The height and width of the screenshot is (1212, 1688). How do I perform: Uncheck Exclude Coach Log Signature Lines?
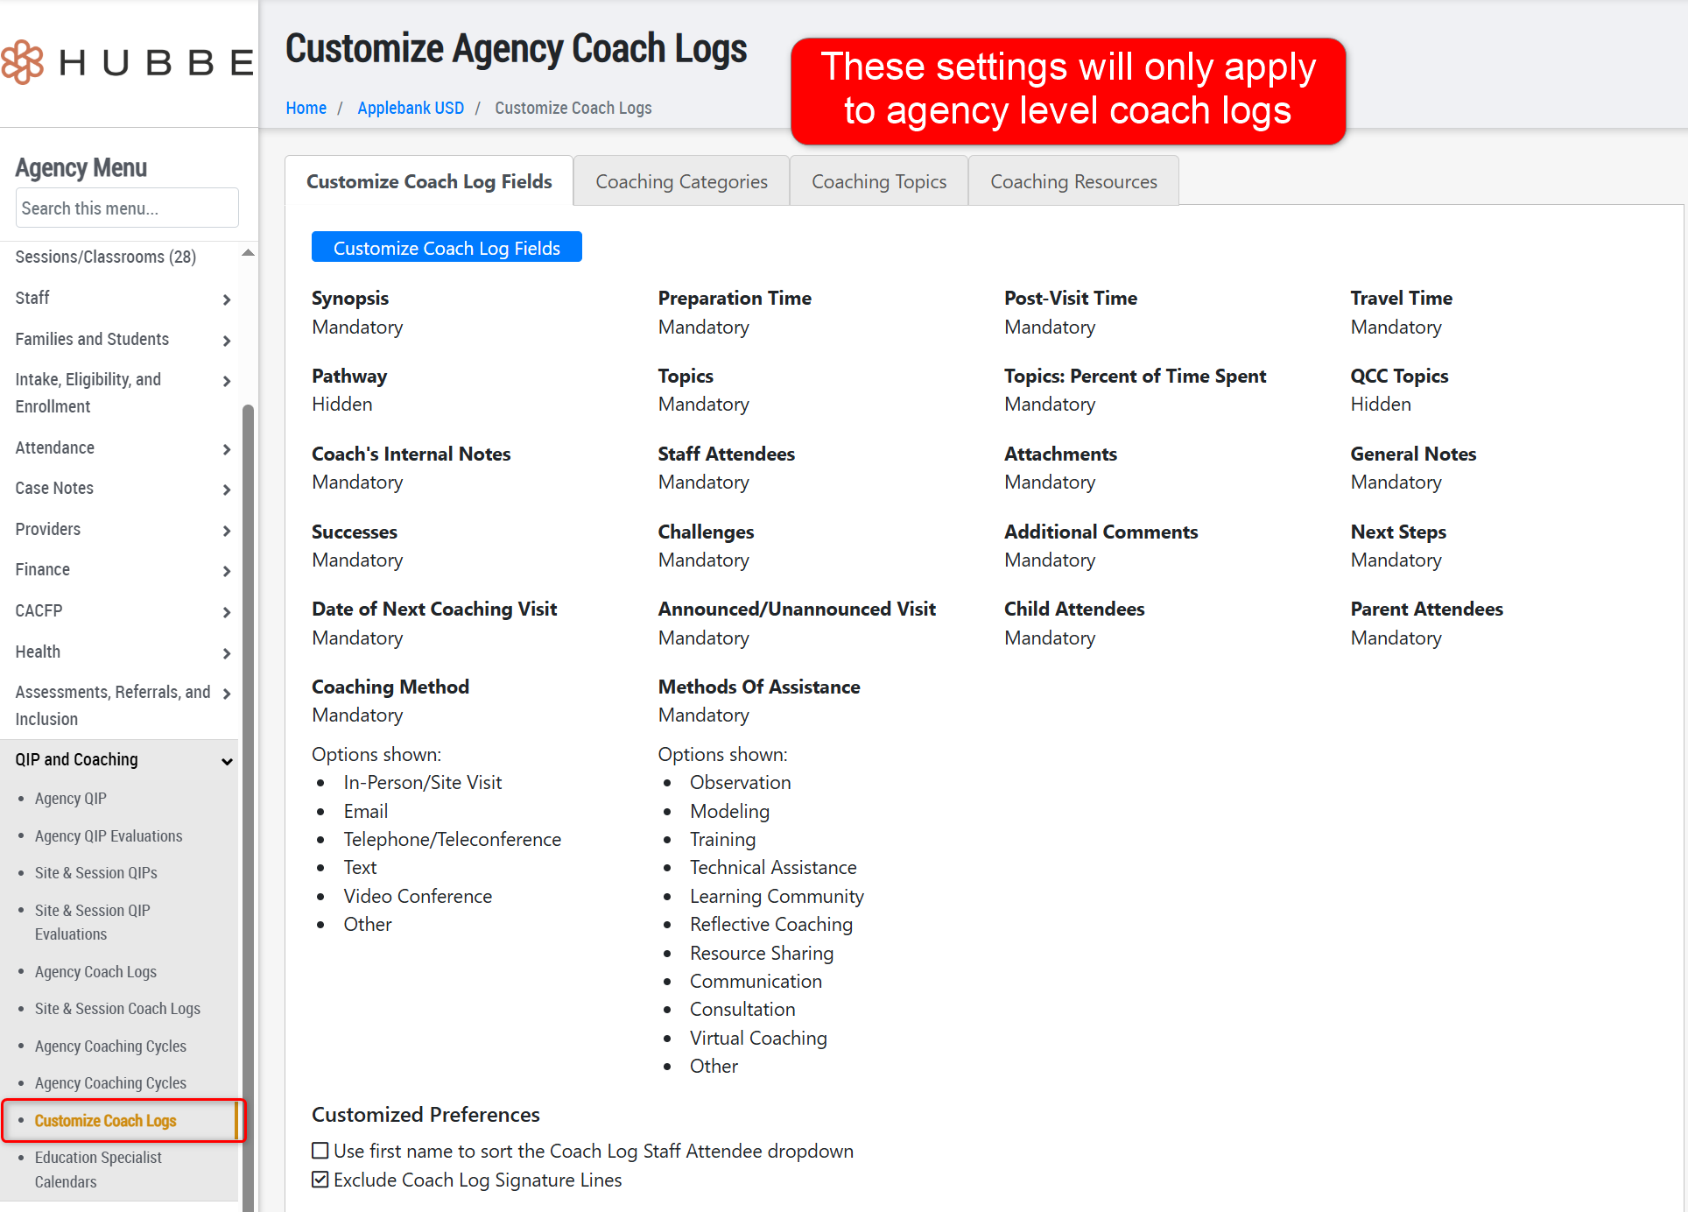tap(320, 1180)
